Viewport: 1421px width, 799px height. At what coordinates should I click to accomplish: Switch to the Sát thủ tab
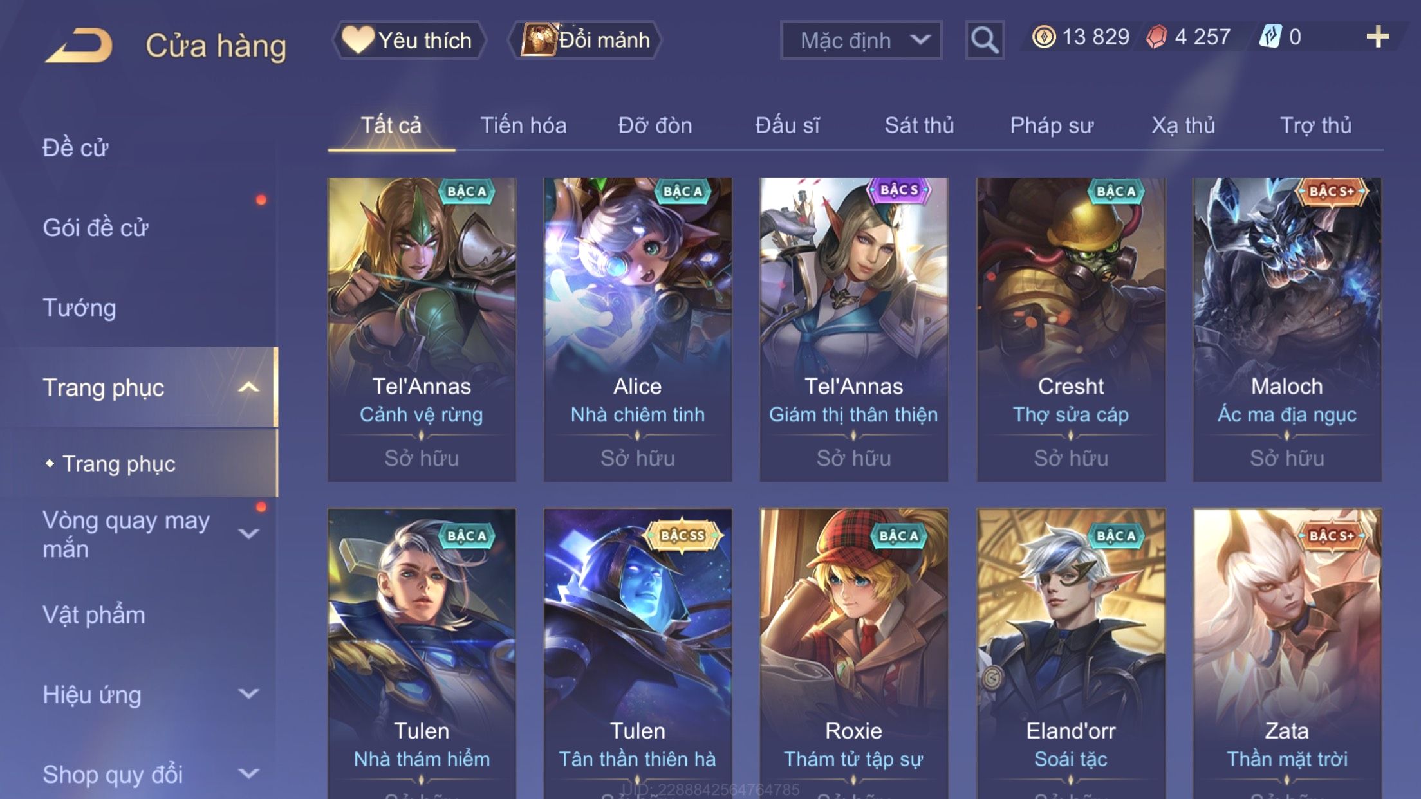pos(919,125)
